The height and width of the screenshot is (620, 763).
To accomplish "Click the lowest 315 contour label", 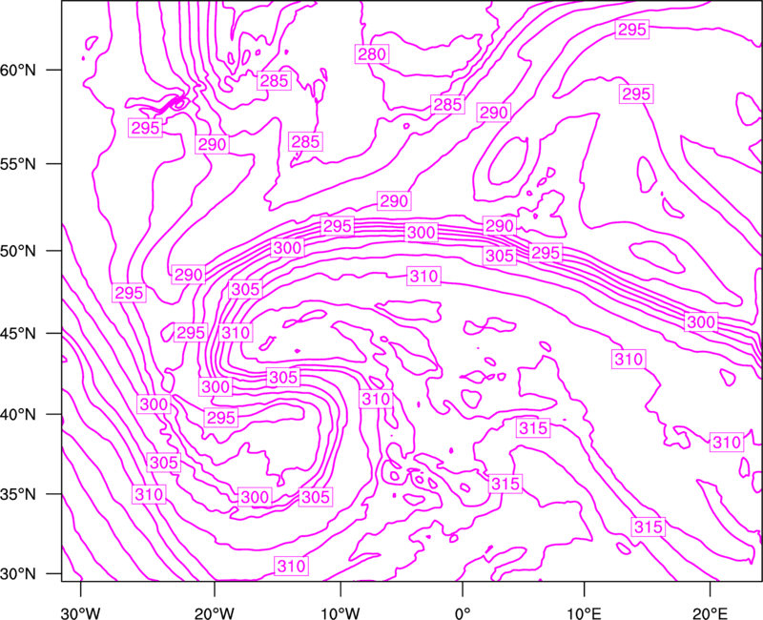I will coord(649,527).
